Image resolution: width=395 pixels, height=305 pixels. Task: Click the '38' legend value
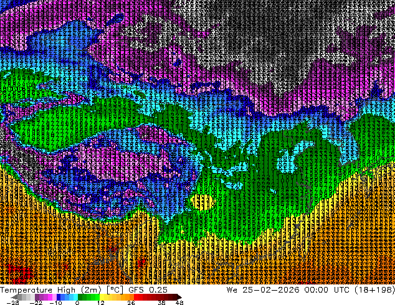tap(162, 303)
